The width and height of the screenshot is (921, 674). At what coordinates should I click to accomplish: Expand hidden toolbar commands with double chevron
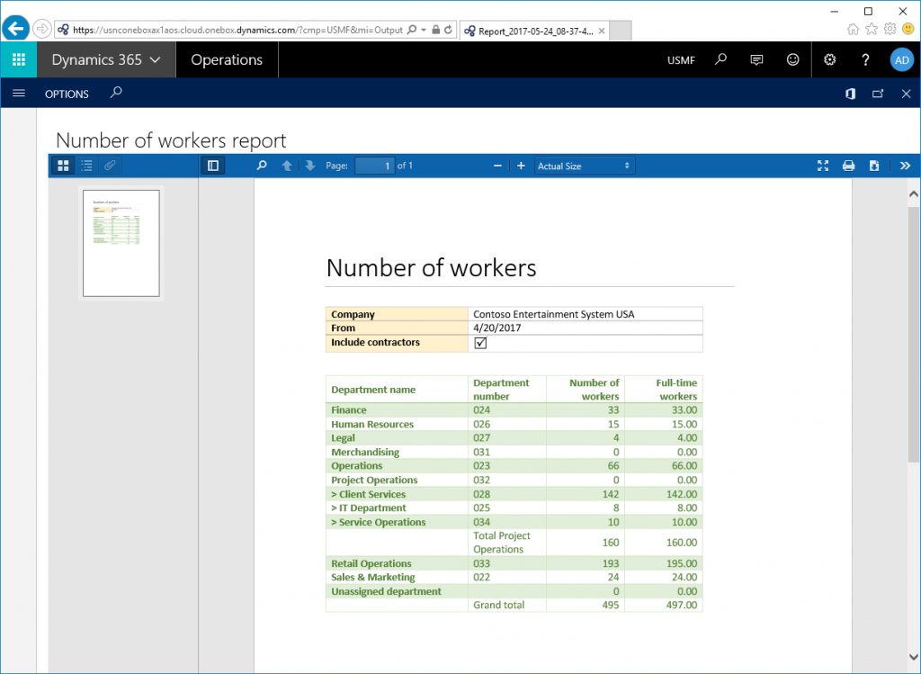(905, 166)
